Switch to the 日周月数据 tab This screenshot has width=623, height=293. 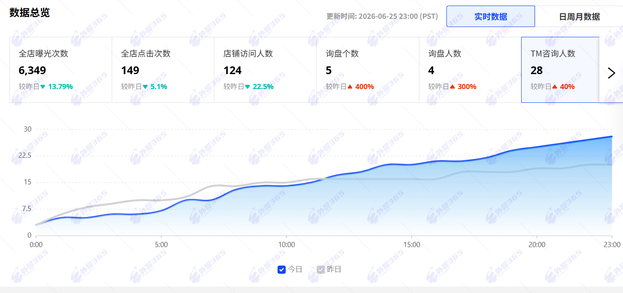click(579, 17)
